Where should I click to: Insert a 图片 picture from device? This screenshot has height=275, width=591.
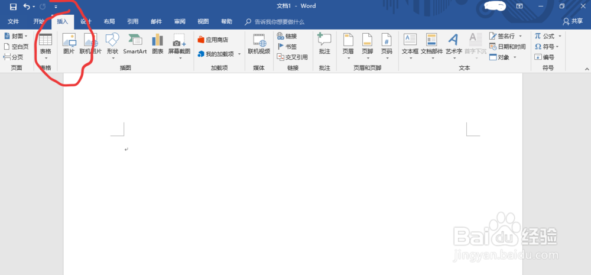click(69, 44)
